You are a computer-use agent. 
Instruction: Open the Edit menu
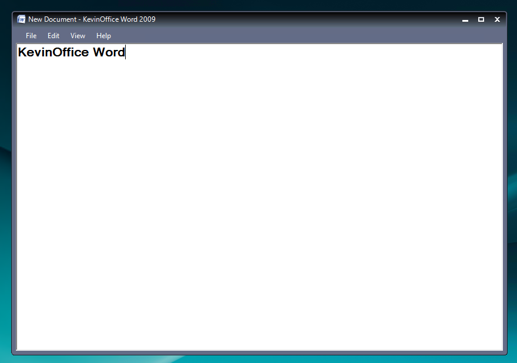click(x=53, y=36)
